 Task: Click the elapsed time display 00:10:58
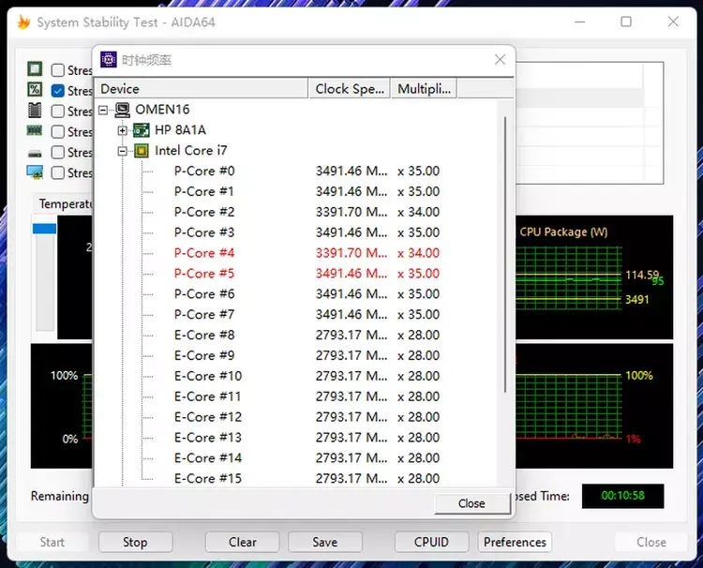pyautogui.click(x=622, y=496)
